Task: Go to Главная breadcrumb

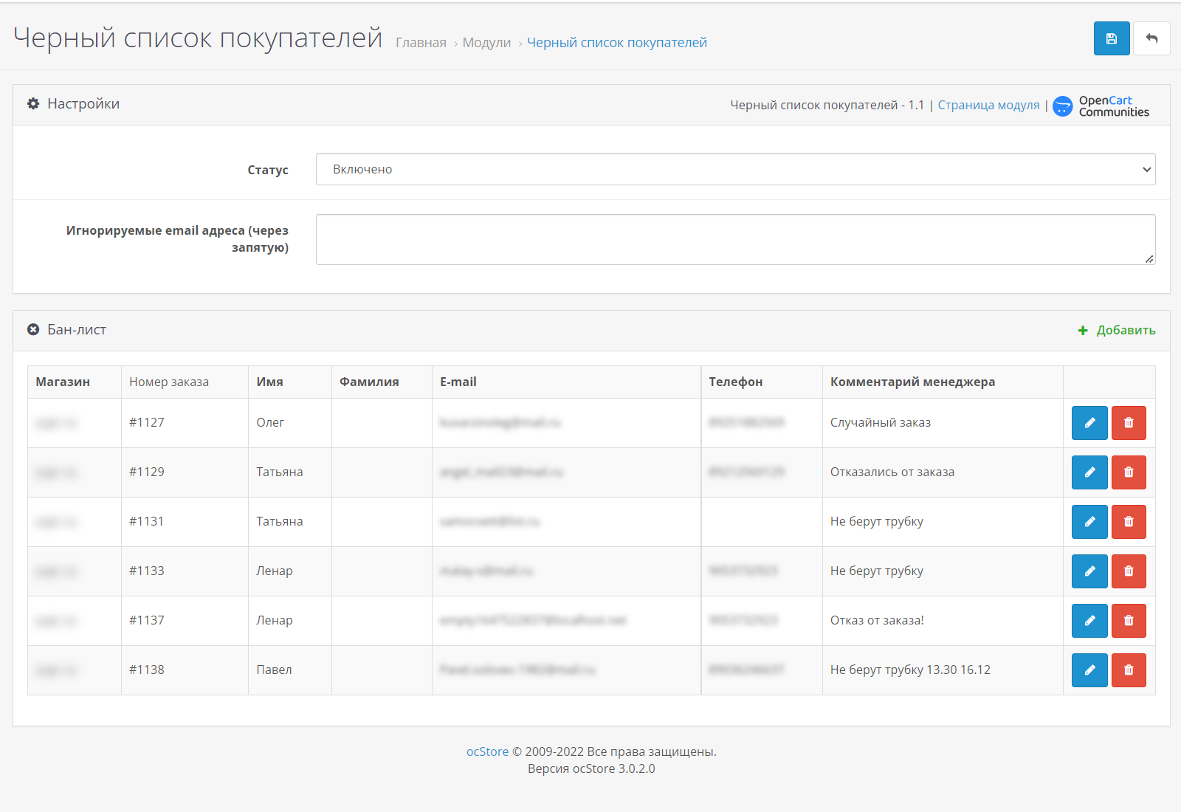Action: click(421, 43)
